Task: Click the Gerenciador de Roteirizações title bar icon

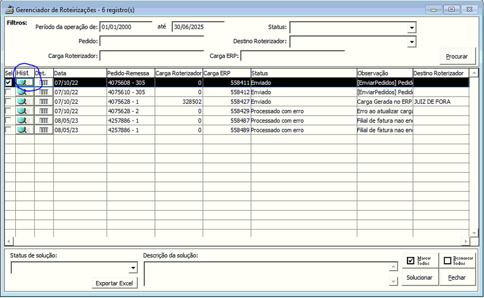Action: tap(10, 10)
